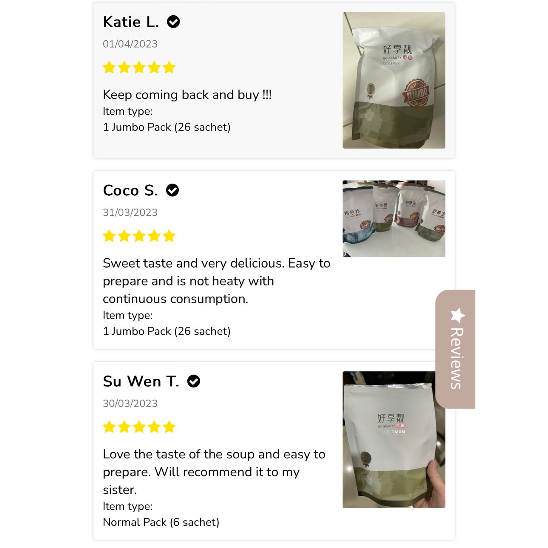Click the star icon on Reviews tab
The image size is (548, 548).
[458, 315]
